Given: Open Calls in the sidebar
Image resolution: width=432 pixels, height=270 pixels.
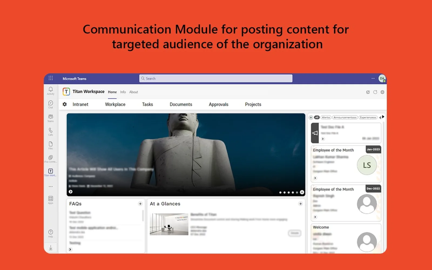Looking at the screenshot, I should [x=50, y=132].
